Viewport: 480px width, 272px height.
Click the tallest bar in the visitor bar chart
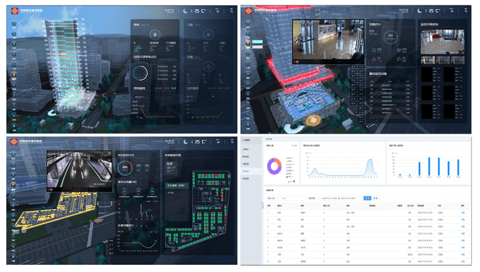pos(429,166)
